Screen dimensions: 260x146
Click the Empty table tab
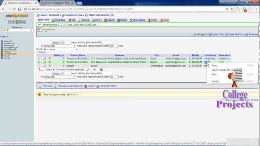pos(153,20)
